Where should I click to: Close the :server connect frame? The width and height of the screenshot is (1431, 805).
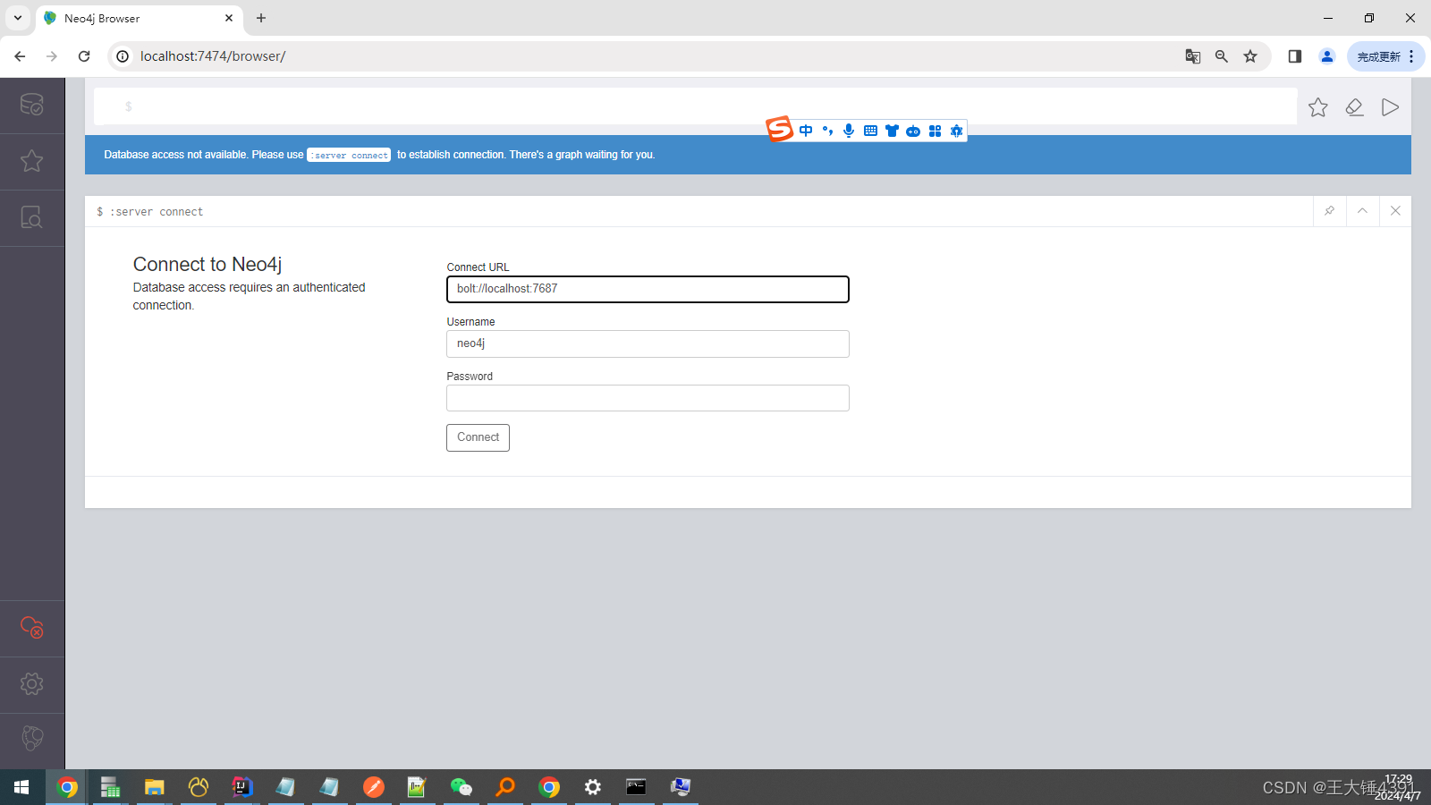click(x=1395, y=211)
